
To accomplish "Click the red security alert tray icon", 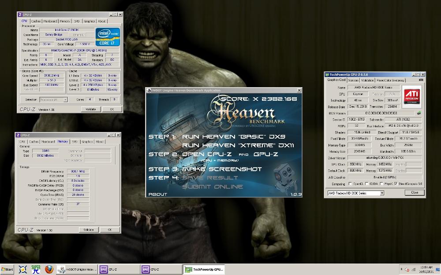I will click(407, 270).
